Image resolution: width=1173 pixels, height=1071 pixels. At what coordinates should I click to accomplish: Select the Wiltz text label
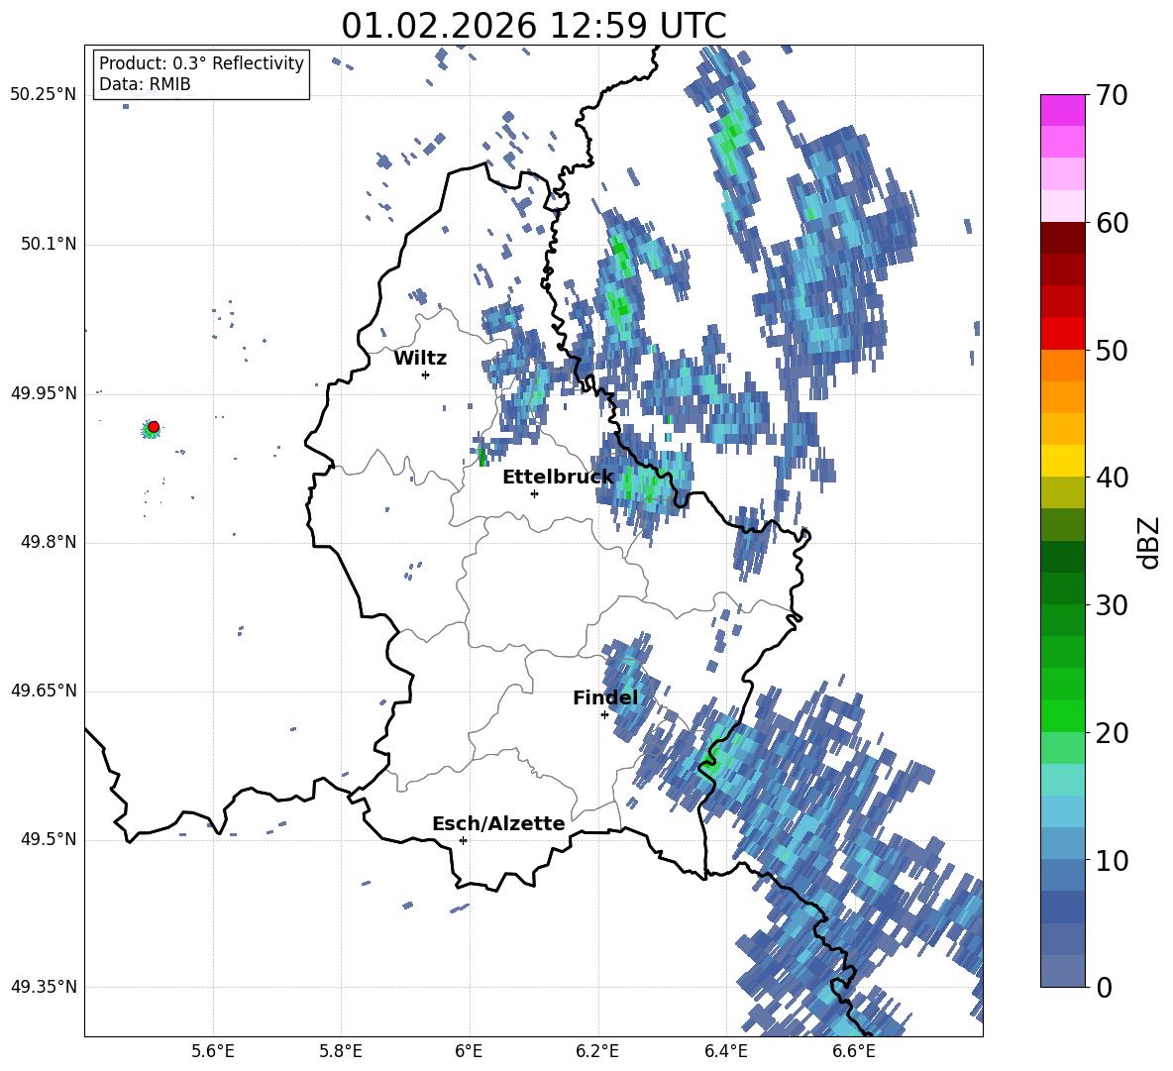pos(420,358)
